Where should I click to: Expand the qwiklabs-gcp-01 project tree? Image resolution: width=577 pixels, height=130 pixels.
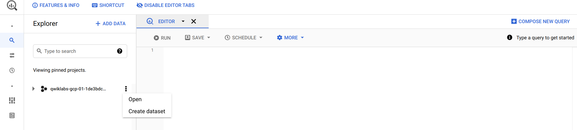(x=33, y=89)
